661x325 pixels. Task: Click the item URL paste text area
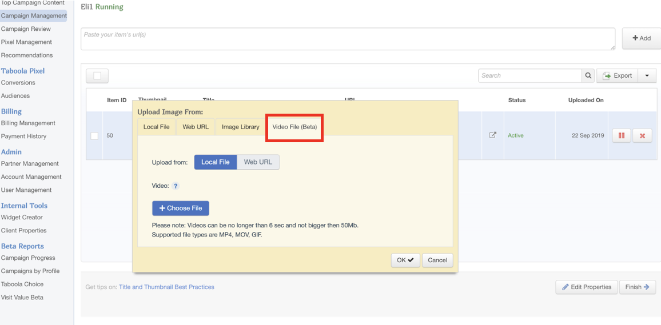tap(348, 39)
